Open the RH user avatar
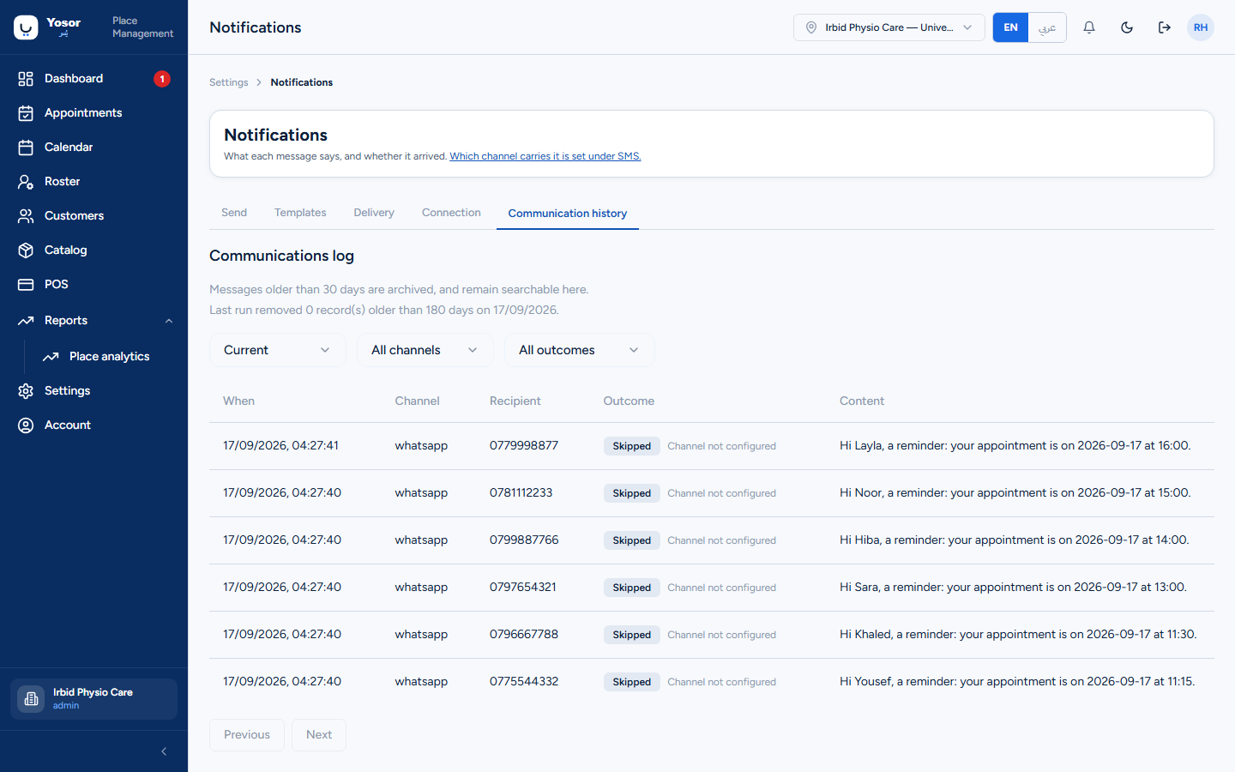The width and height of the screenshot is (1235, 772). click(x=1201, y=27)
